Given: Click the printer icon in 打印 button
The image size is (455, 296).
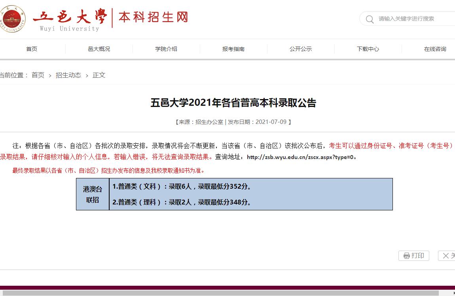Looking at the screenshot, I should click(x=407, y=256).
